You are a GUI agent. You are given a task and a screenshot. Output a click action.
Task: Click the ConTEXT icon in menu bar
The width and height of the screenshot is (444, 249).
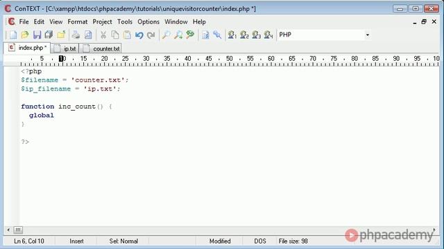click(x=11, y=21)
